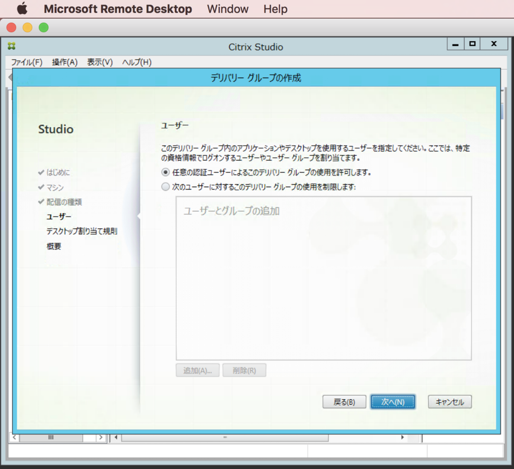Image resolution: width=514 pixels, height=469 pixels.
Task: Open the 表示(V) menu
Action: pos(100,62)
